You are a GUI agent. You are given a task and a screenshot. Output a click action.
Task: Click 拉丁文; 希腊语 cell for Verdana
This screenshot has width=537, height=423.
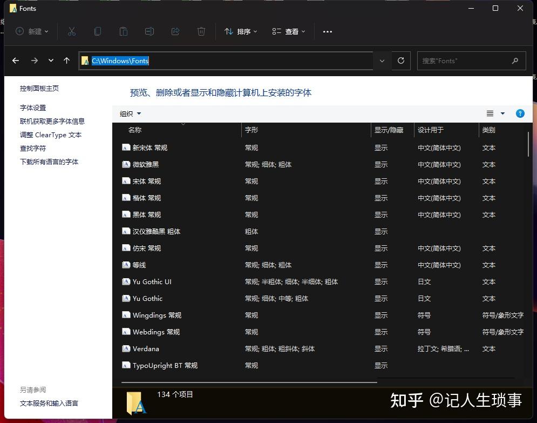tap(443, 348)
